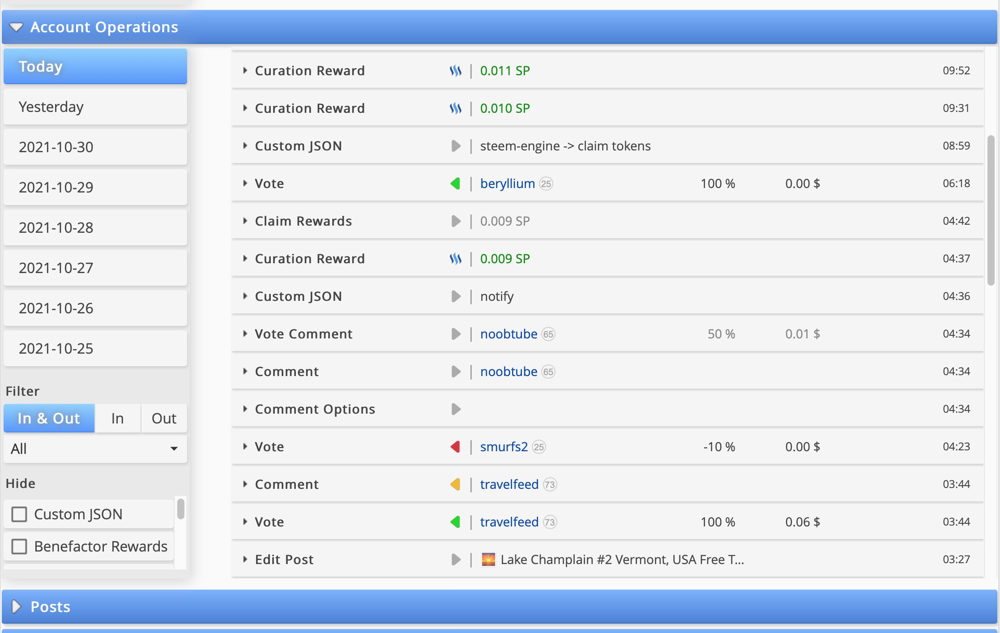1000x633 pixels.
Task: Click Lake Champlain post thumbnail image
Action: [488, 560]
